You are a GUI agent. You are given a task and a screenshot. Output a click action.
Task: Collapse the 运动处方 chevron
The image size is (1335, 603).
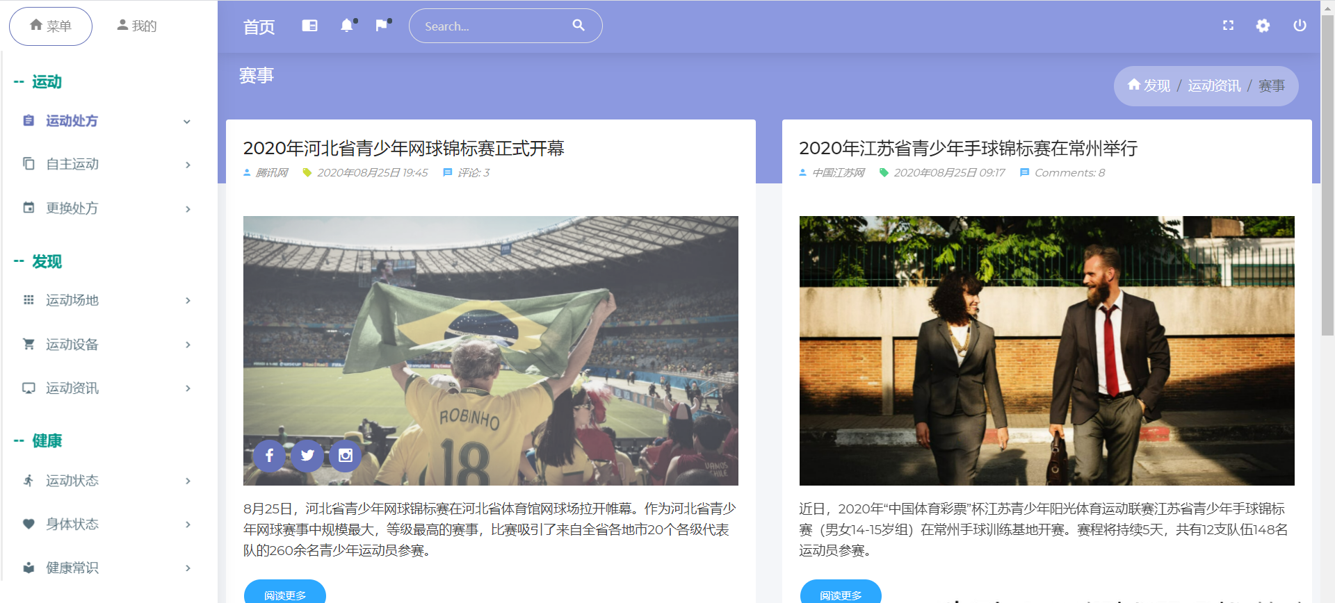coord(187,122)
